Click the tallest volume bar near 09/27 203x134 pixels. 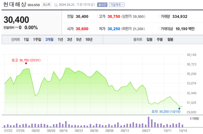[148, 122]
